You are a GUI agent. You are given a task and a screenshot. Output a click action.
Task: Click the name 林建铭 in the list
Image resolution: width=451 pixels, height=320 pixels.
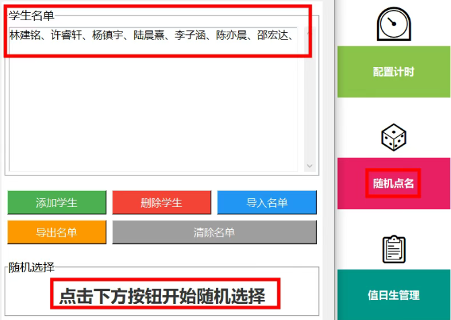click(x=24, y=36)
